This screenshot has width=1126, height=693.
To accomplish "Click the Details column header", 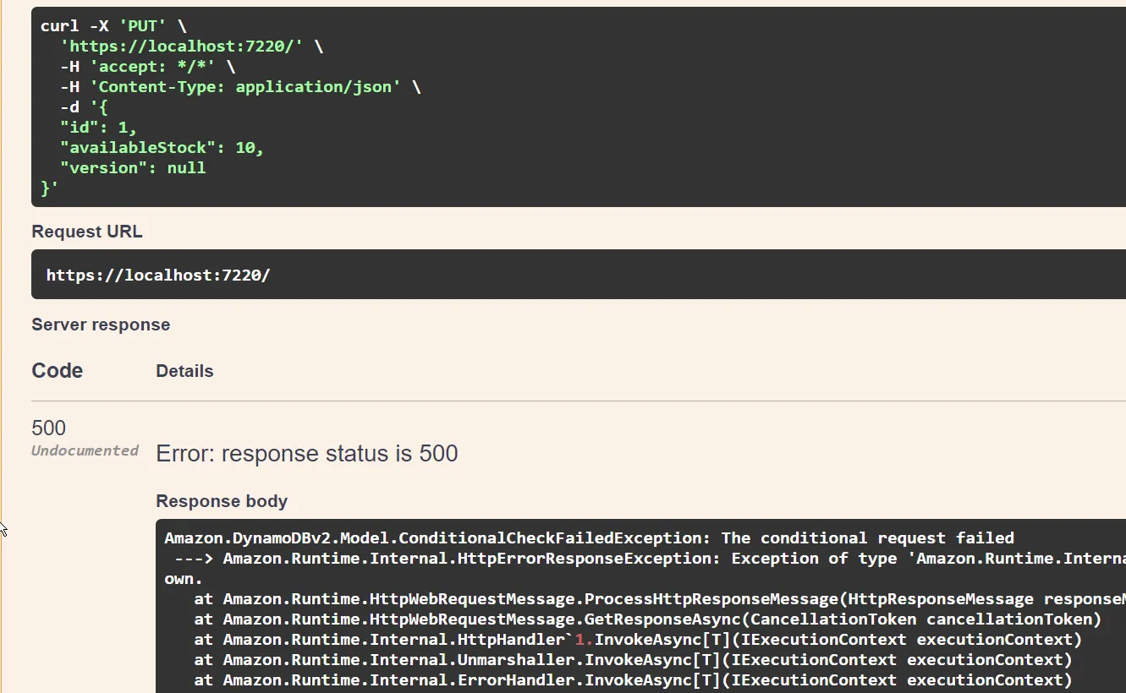I will [184, 370].
